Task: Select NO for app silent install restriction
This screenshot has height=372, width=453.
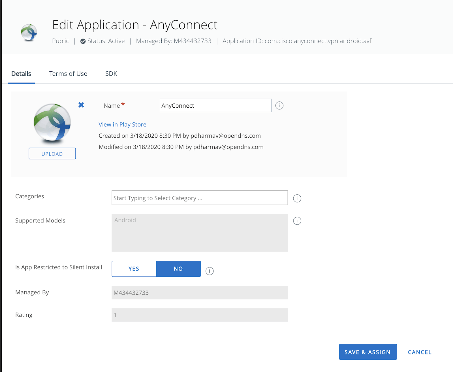Action: click(178, 269)
